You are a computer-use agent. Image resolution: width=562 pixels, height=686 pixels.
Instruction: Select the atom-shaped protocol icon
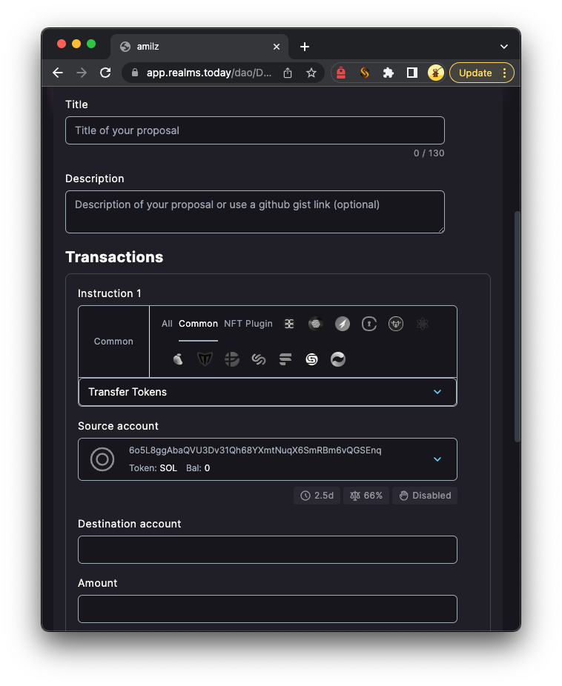point(423,324)
